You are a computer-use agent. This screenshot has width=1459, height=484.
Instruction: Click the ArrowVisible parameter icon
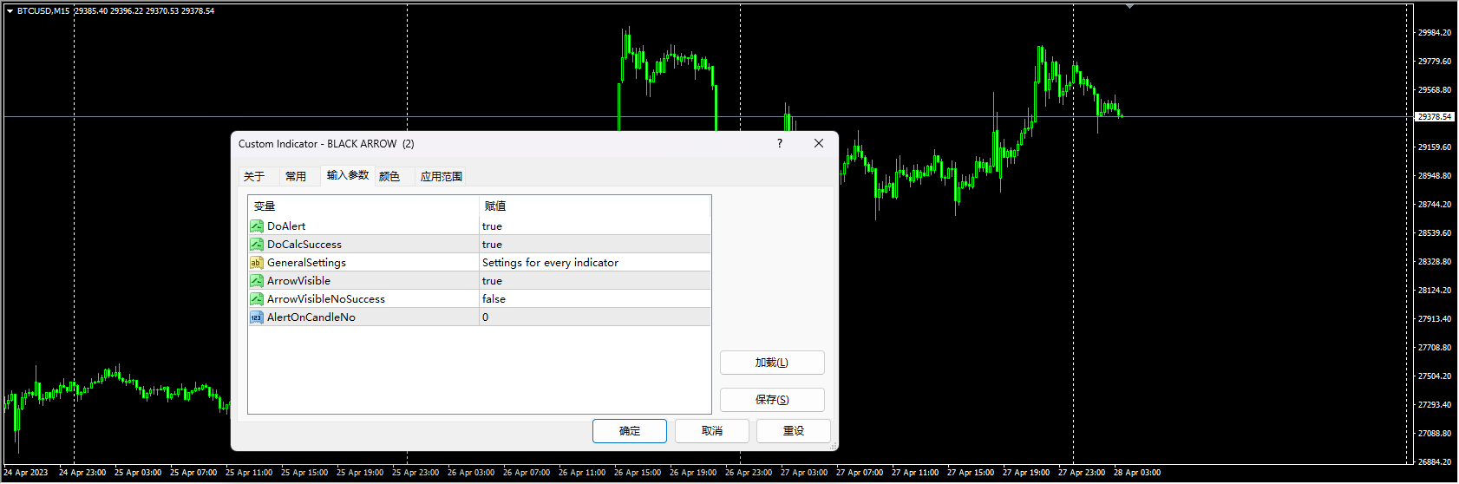tap(256, 281)
